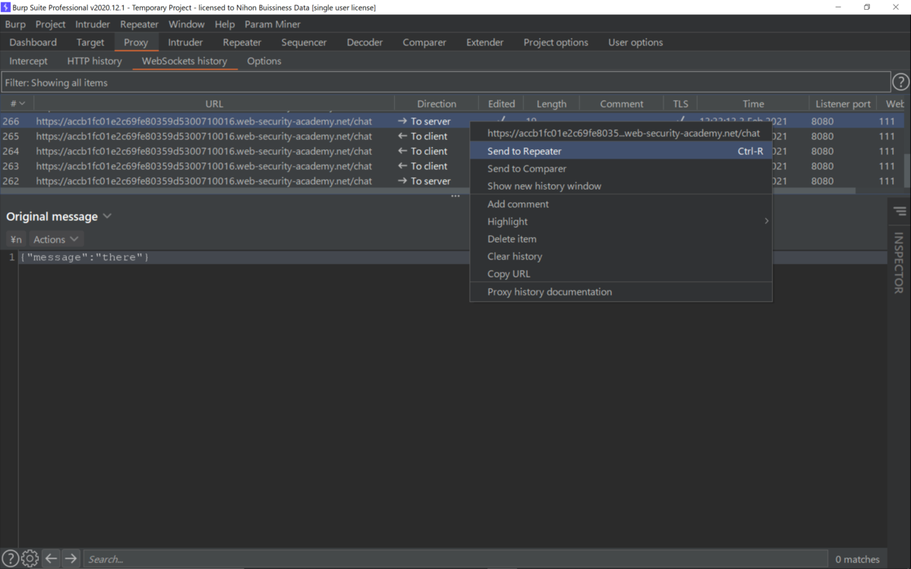Open the filter help question mark icon

pyautogui.click(x=900, y=83)
